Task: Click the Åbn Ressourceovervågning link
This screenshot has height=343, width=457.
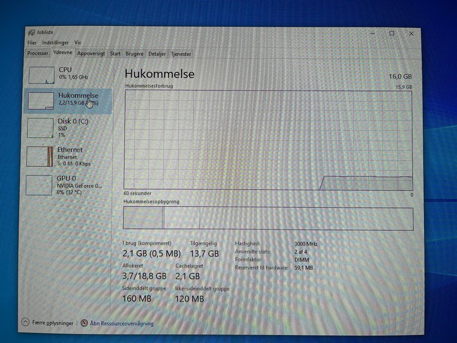Action: point(121,323)
